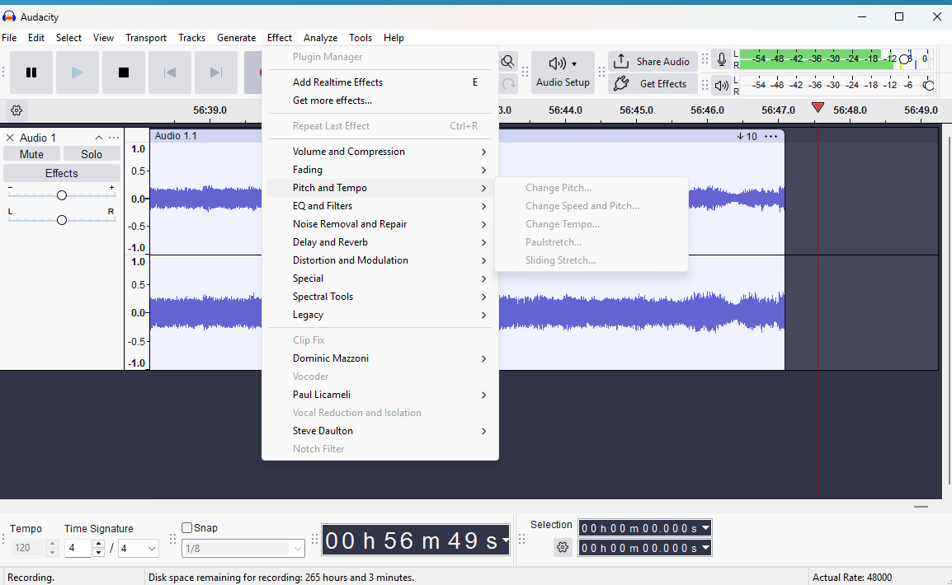Expand Delay and Reverb submenu
The image size is (952, 585).
coord(379,242)
